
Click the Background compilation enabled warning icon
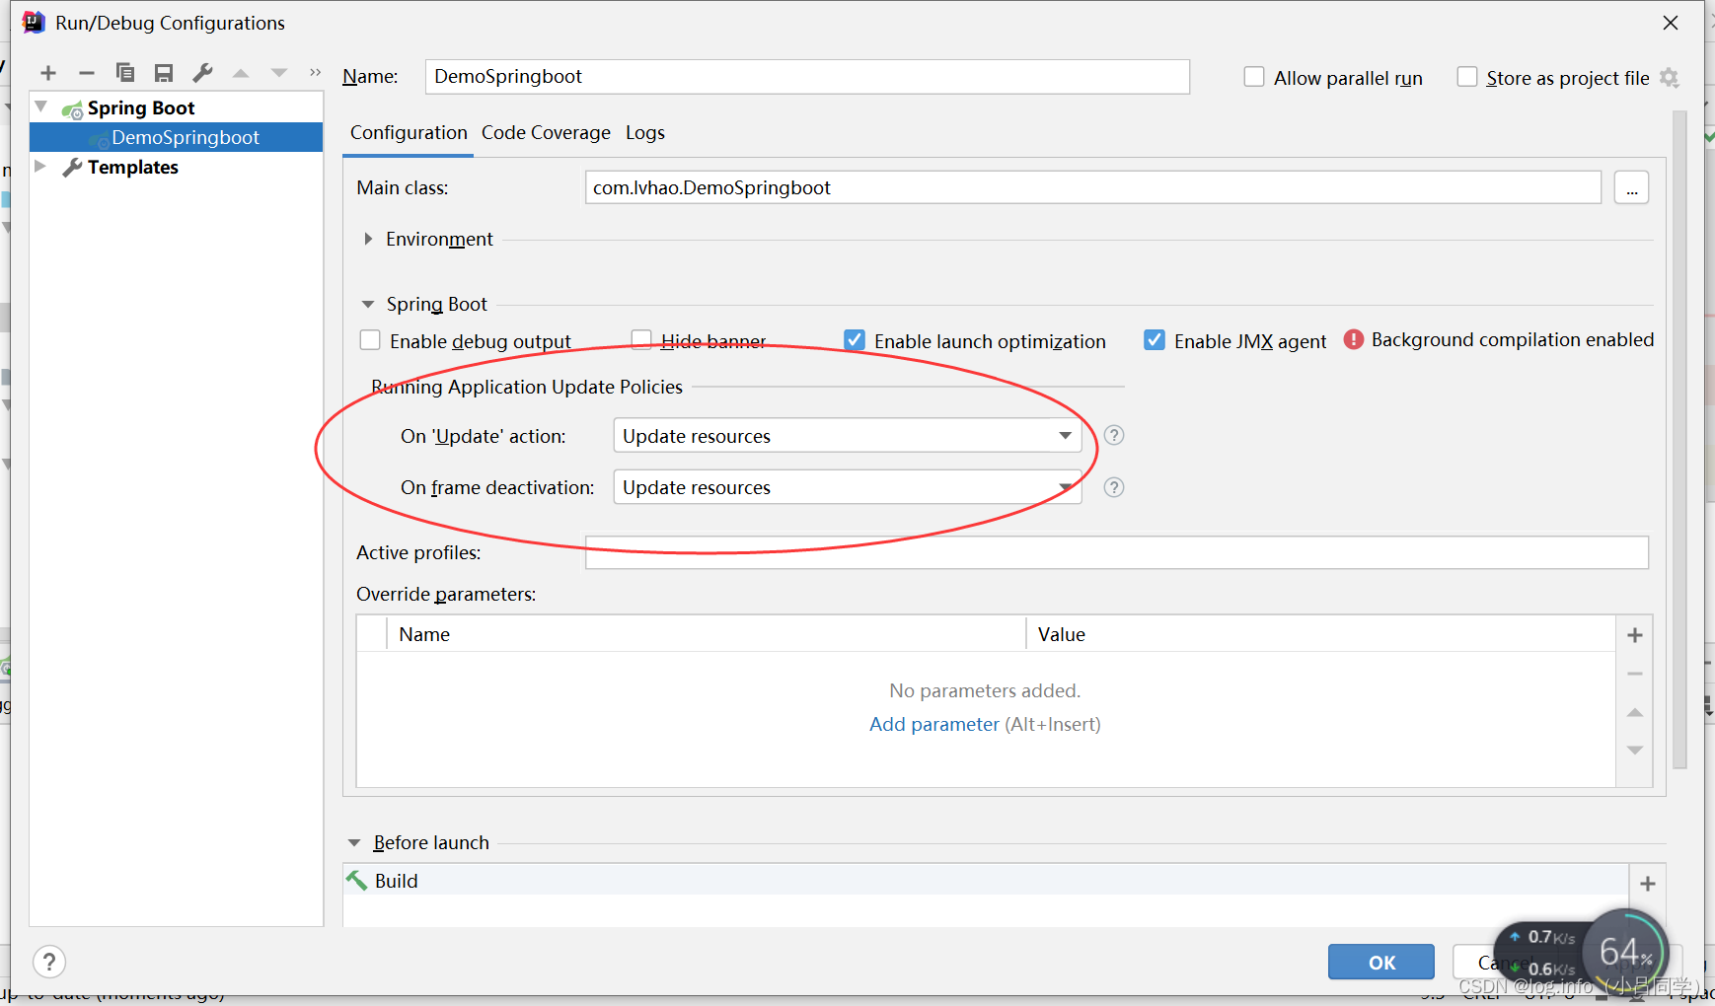pos(1354,339)
